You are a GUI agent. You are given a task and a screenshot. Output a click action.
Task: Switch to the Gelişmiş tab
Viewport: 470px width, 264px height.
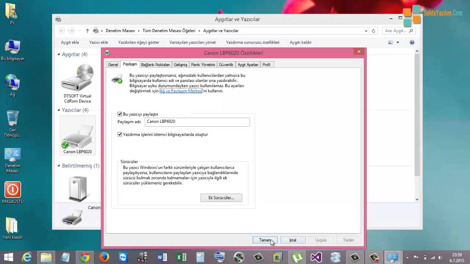coord(180,65)
